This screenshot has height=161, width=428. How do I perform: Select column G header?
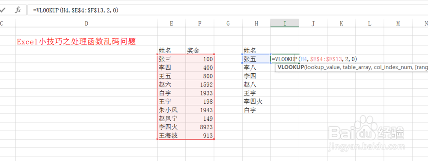pos(228,24)
